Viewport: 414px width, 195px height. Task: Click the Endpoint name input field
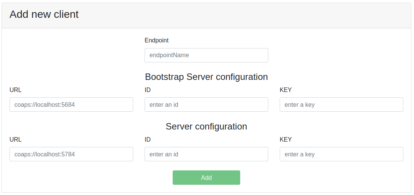pyautogui.click(x=206, y=55)
